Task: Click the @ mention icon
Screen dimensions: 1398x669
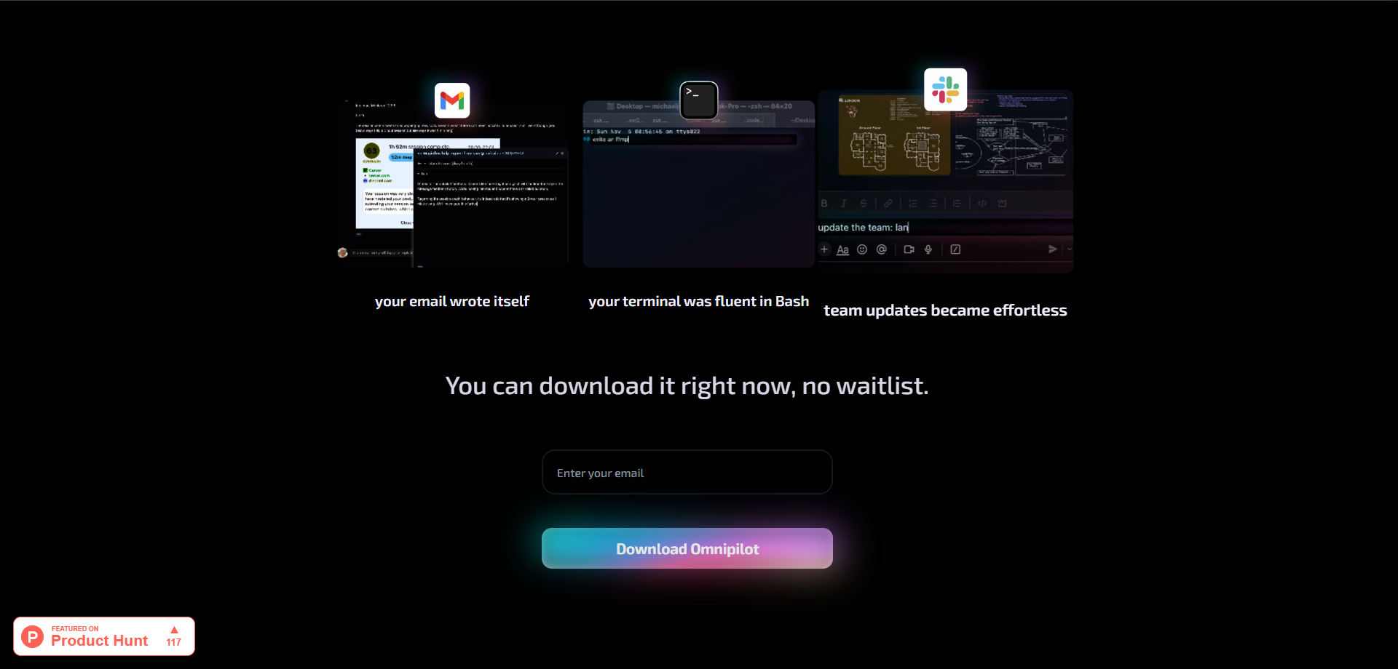Action: coord(882,249)
